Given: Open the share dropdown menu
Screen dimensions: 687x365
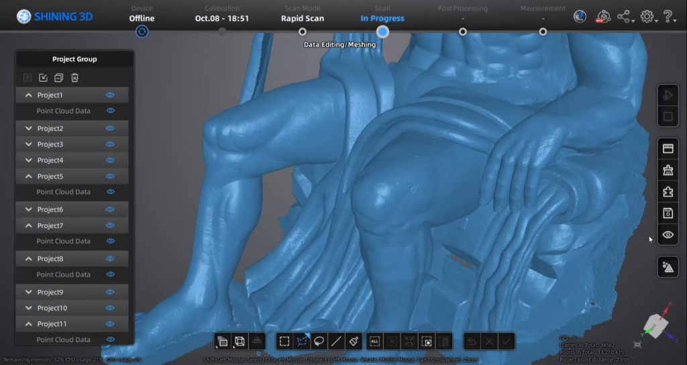Looking at the screenshot, I should [625, 17].
